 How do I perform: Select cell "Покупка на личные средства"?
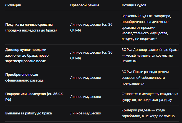coord(31,27)
